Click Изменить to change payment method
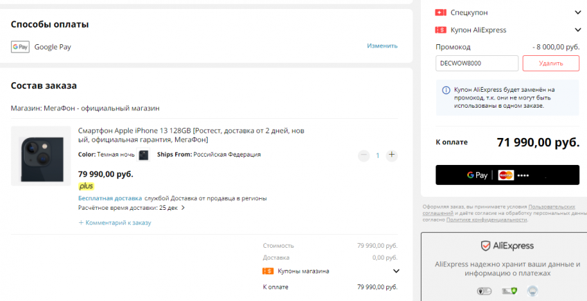Viewport: 587px width, 301px height. (382, 46)
